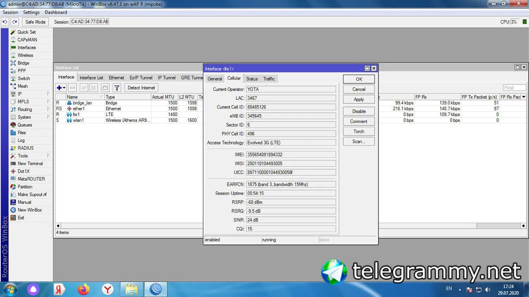The width and height of the screenshot is (529, 297).
Task: Open the Settings menu
Action: 31,12
